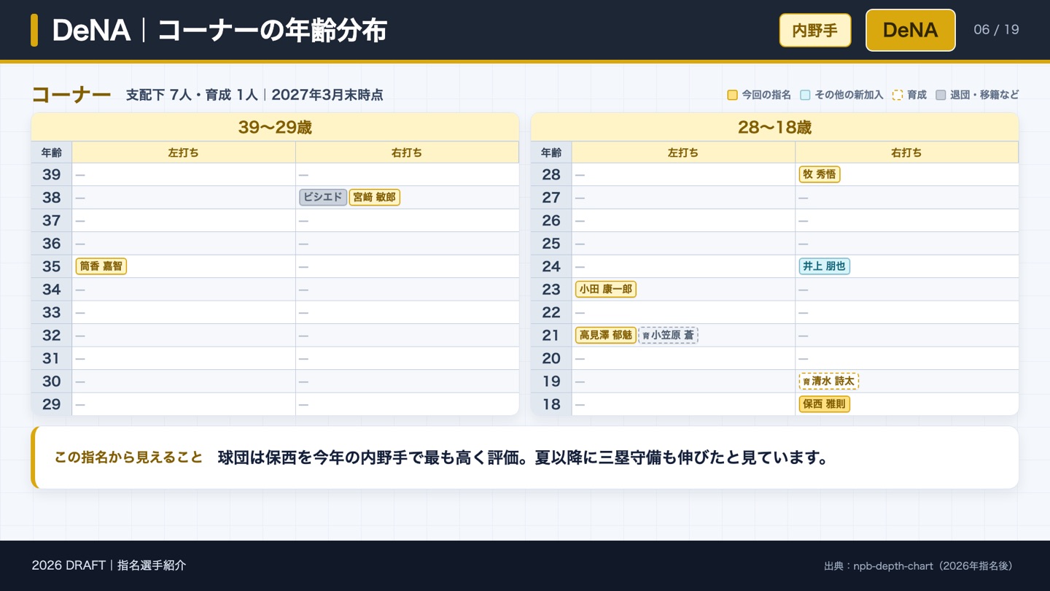Open the 高見澤 郁魅 player chip
This screenshot has height=591, width=1050.
pyautogui.click(x=606, y=335)
